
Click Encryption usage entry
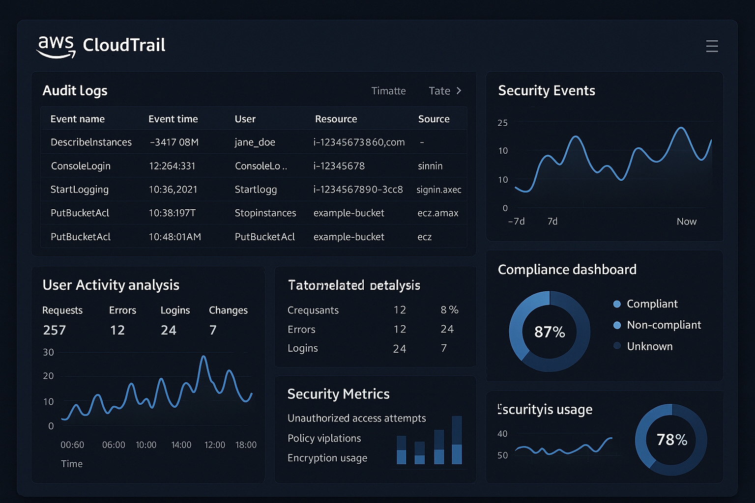(327, 458)
